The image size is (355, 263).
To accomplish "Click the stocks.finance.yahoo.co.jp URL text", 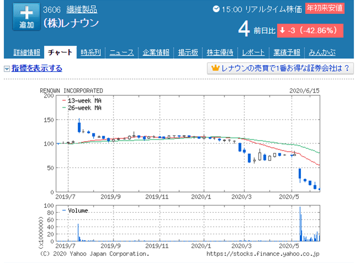I will point(263,254).
